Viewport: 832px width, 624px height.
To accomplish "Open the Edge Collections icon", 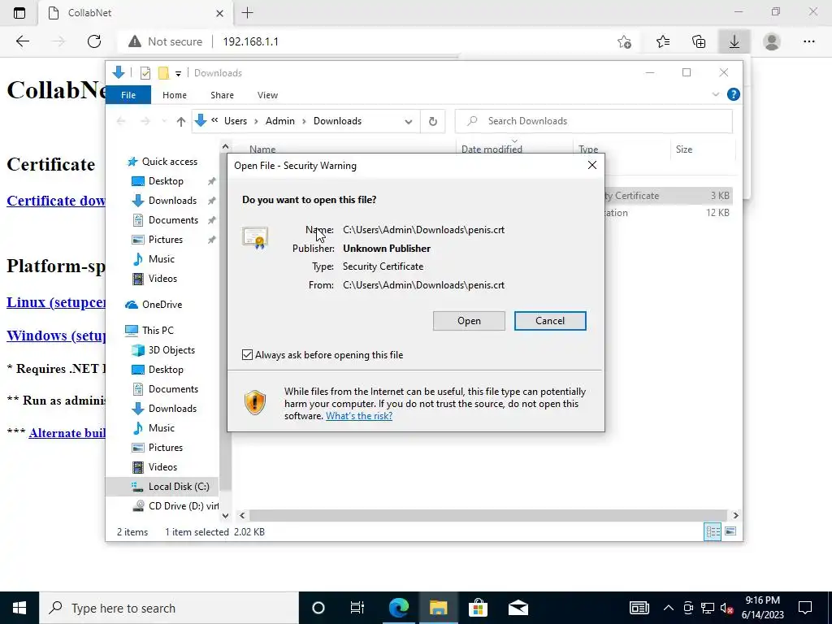I will click(x=699, y=41).
